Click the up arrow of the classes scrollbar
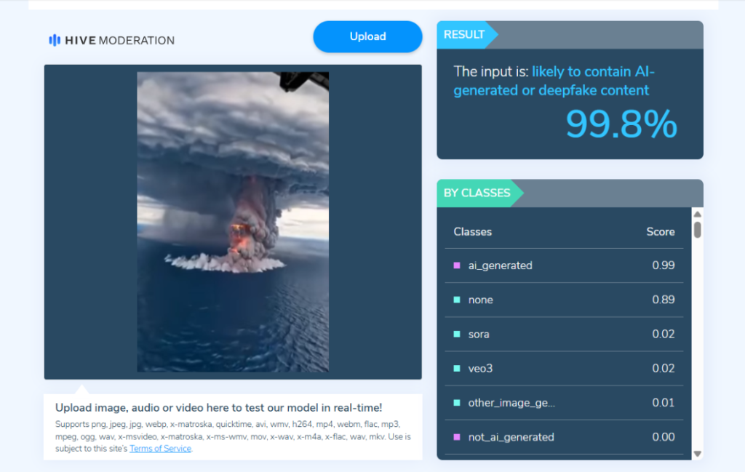 [x=698, y=214]
